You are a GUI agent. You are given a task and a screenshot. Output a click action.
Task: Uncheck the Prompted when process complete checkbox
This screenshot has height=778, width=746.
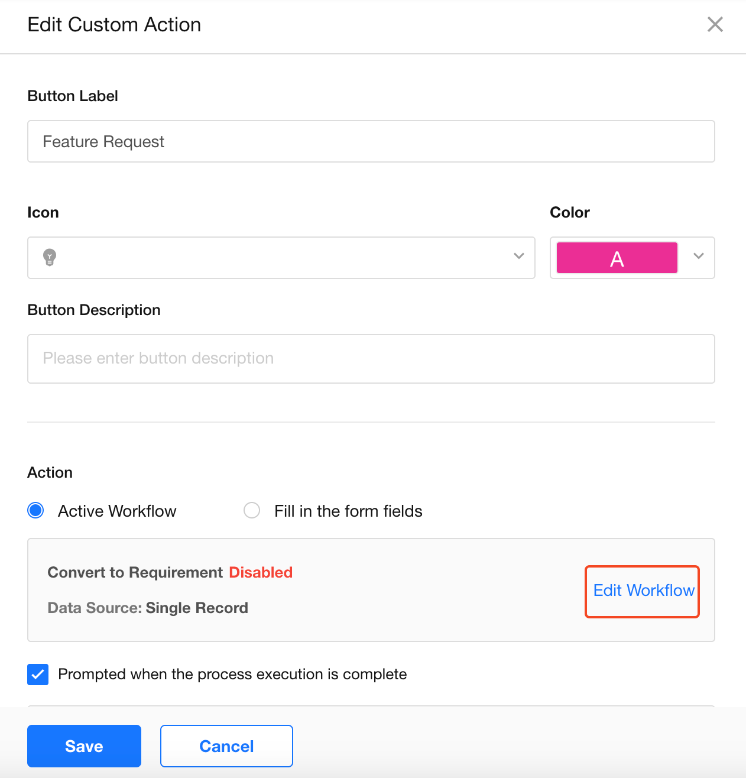[x=38, y=674]
